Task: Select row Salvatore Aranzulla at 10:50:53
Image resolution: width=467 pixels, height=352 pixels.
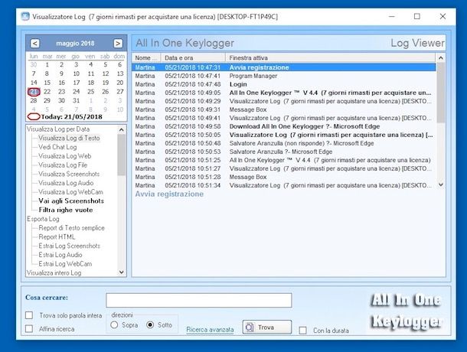Action: (284, 152)
